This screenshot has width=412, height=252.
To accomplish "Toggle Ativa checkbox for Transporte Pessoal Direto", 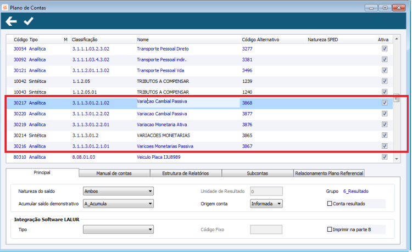I will coord(385,48).
